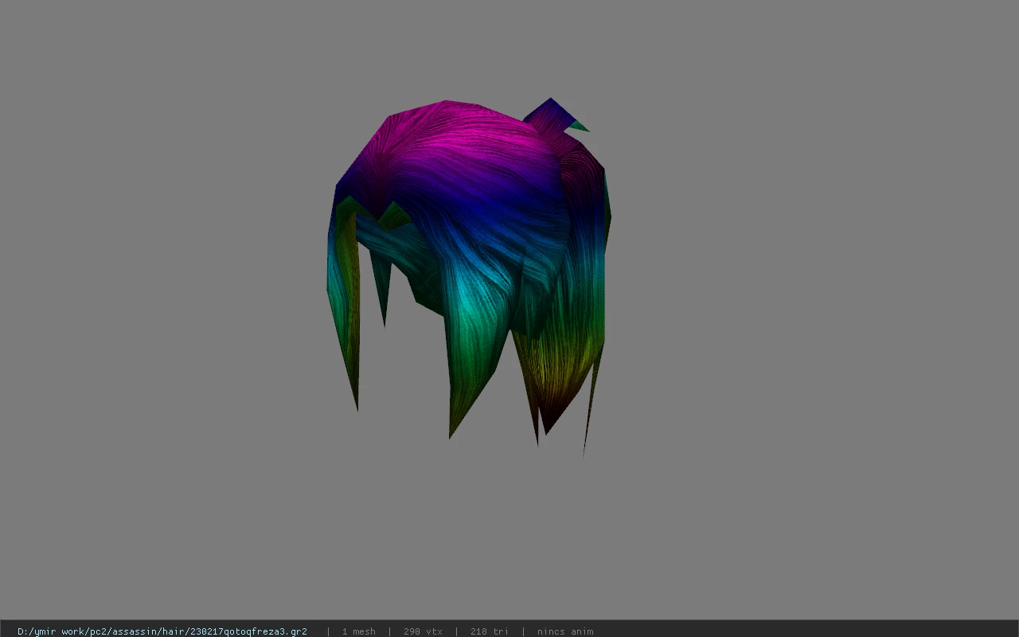The width and height of the screenshot is (1019, 637).
Task: Click the "290 vtx" status entry
Action: click(423, 631)
